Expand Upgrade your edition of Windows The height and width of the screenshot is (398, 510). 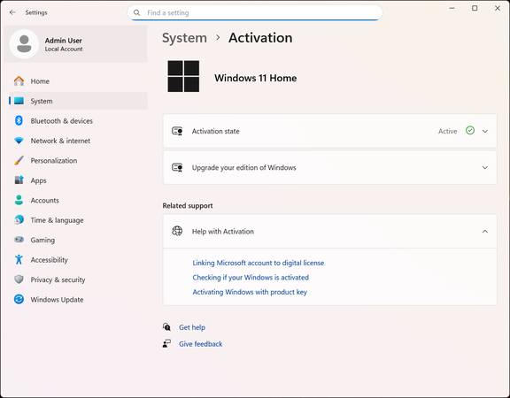pyautogui.click(x=329, y=168)
